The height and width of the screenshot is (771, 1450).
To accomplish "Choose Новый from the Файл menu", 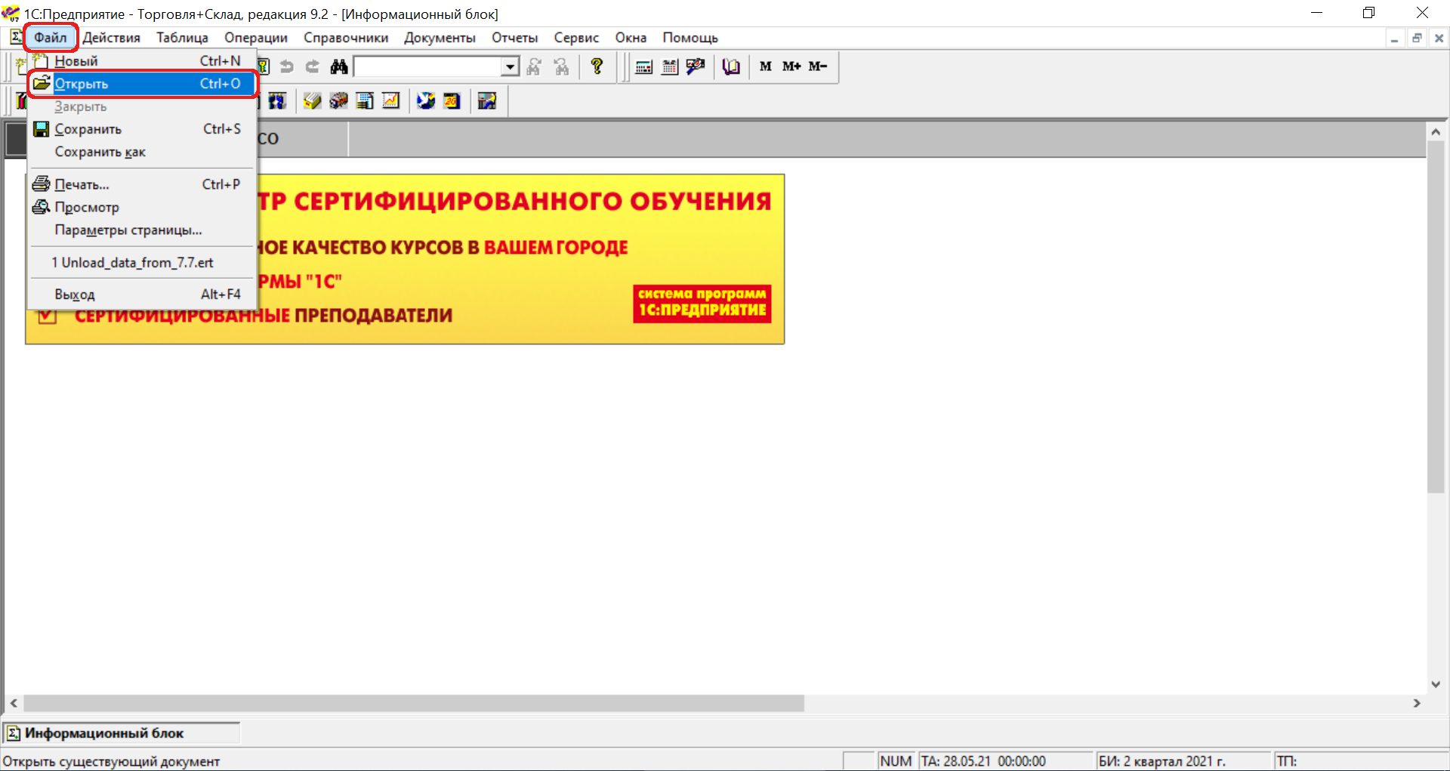I will 143,61.
